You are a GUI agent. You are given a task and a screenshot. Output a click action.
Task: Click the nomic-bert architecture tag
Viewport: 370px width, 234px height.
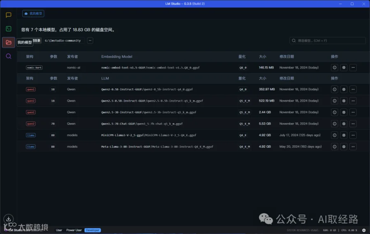coord(34,68)
